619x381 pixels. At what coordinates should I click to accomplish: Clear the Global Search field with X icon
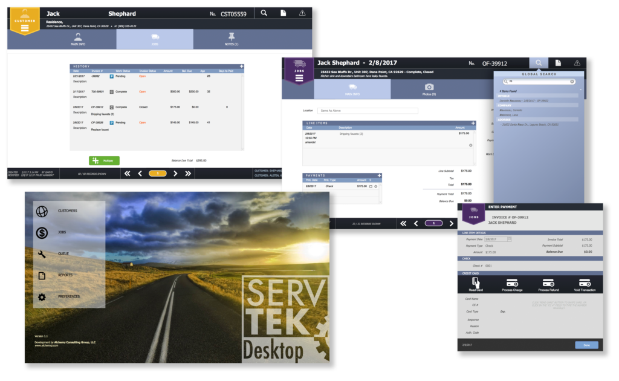pos(572,81)
